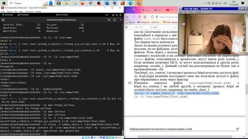Viewport: 248px width, 139px height.
Task: Click the PDF page number field
Action: click(148, 27)
